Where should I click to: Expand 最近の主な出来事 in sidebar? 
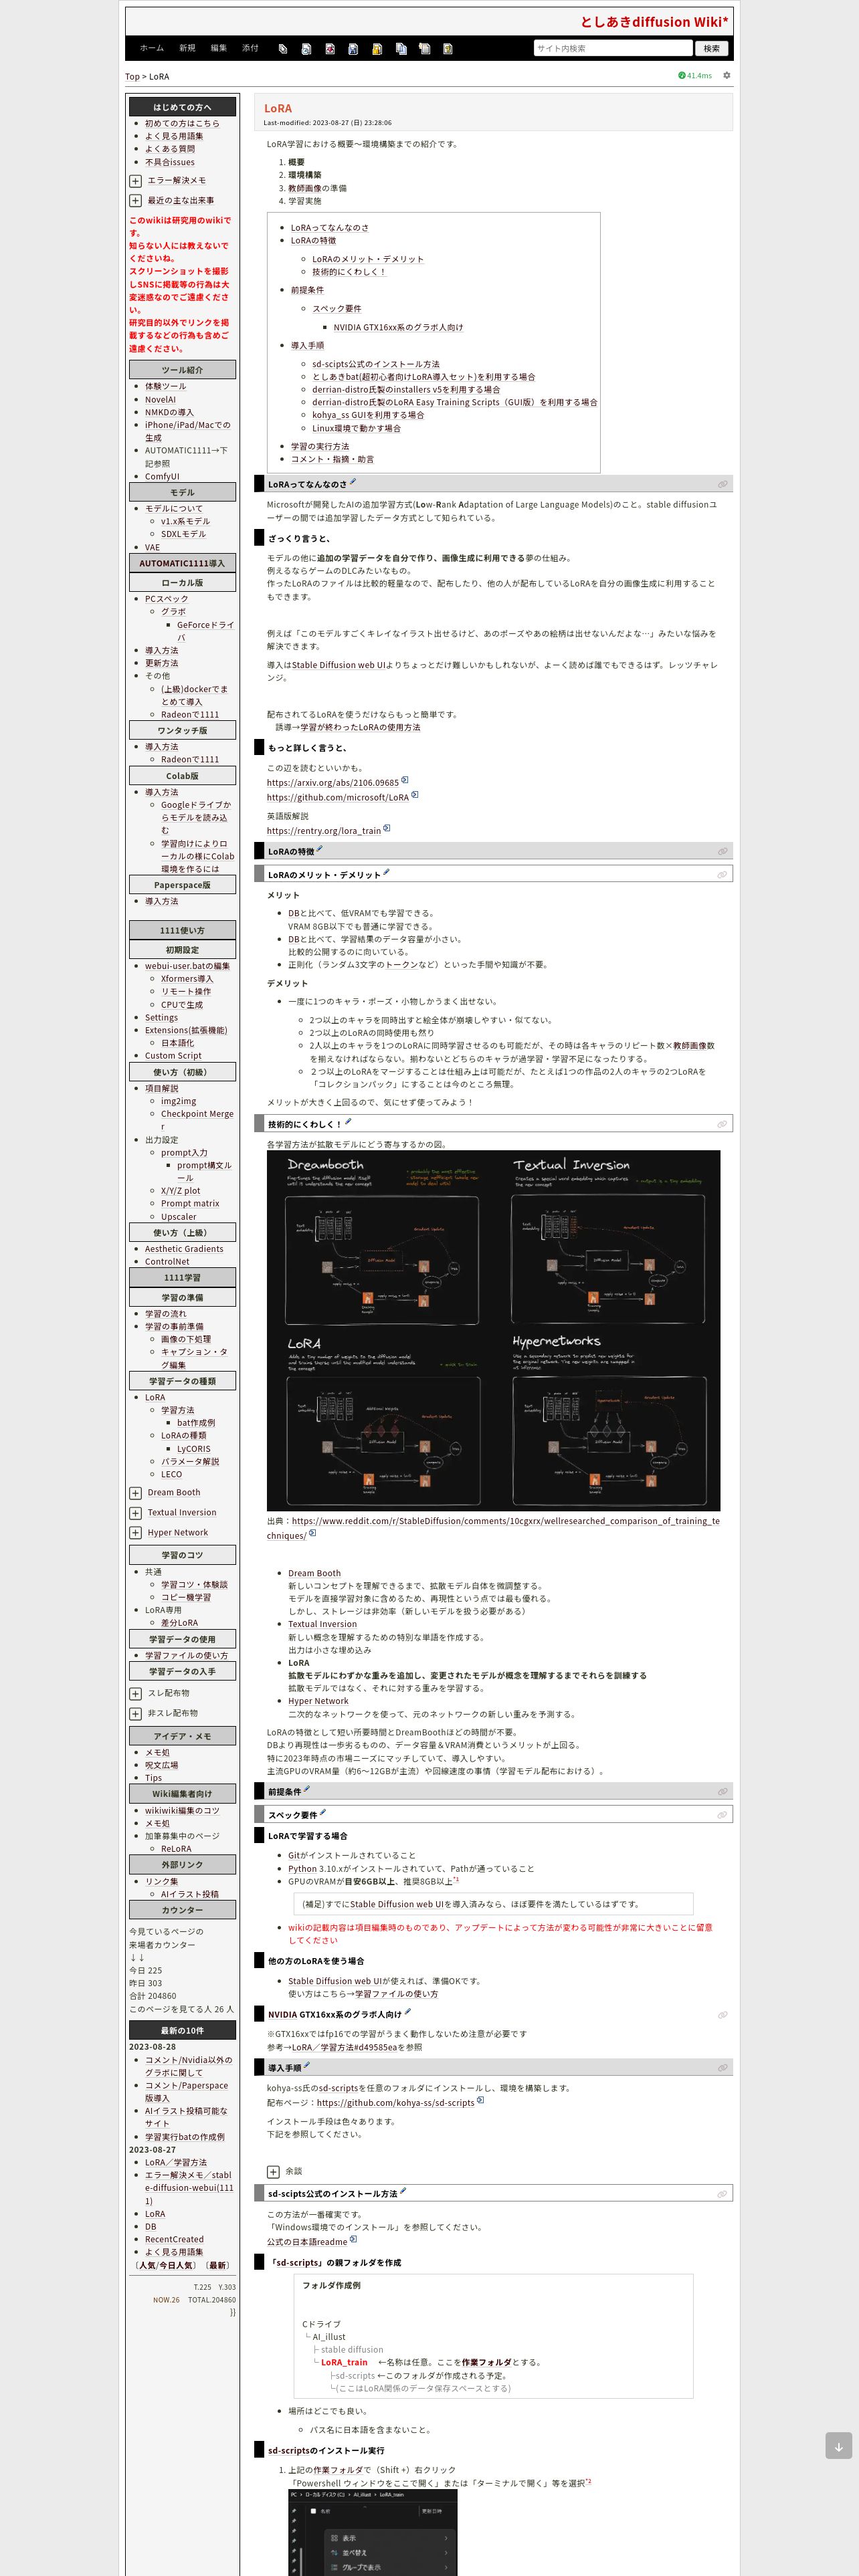135,200
